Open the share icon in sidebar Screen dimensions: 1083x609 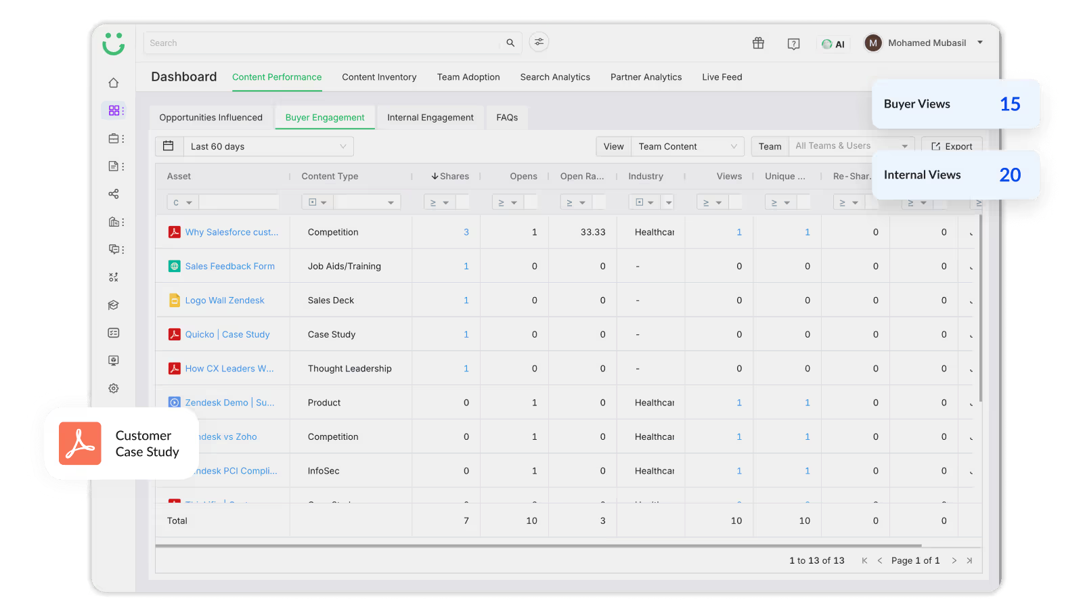114,194
